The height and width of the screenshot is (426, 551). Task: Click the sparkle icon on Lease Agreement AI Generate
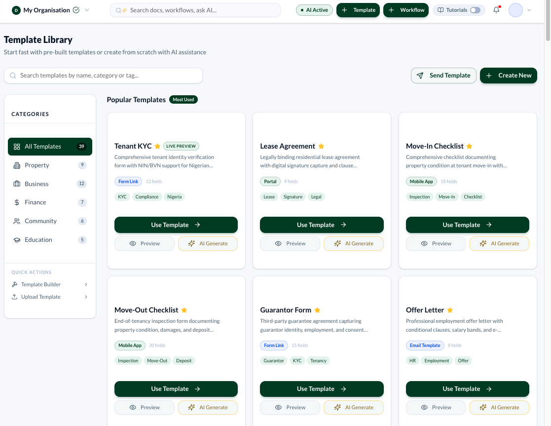click(x=337, y=243)
